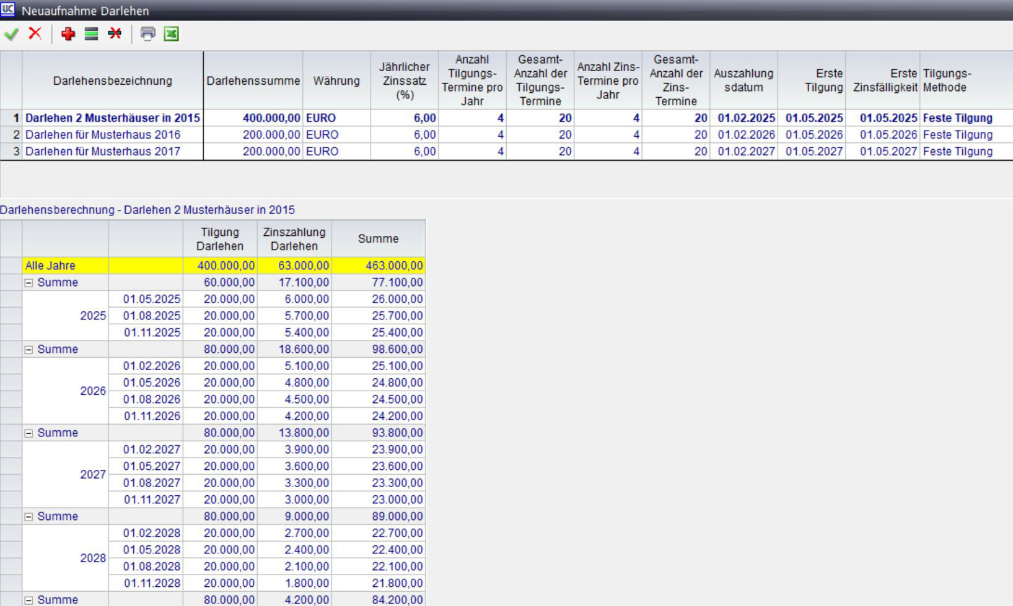This screenshot has width=1013, height=606.
Task: Delete row with crossed-out line icon
Action: tap(115, 34)
